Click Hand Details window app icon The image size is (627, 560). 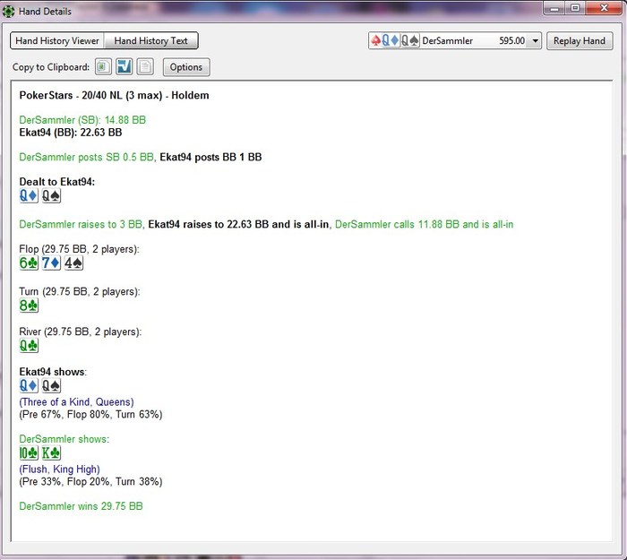[x=8, y=11]
